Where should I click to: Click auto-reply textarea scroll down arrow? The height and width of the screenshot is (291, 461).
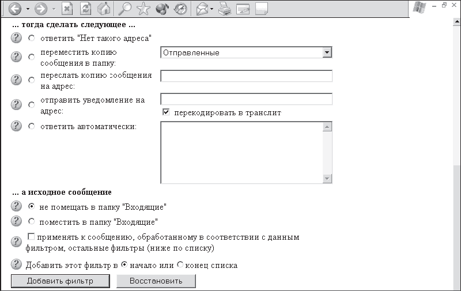327,179
